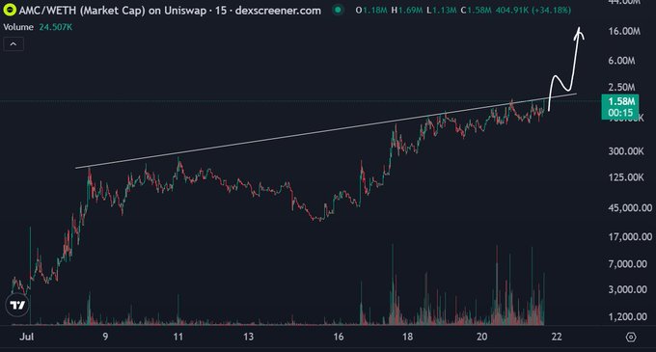The height and width of the screenshot is (352, 656).
Task: Click the 2.50M price axis label
Action: 621,87
